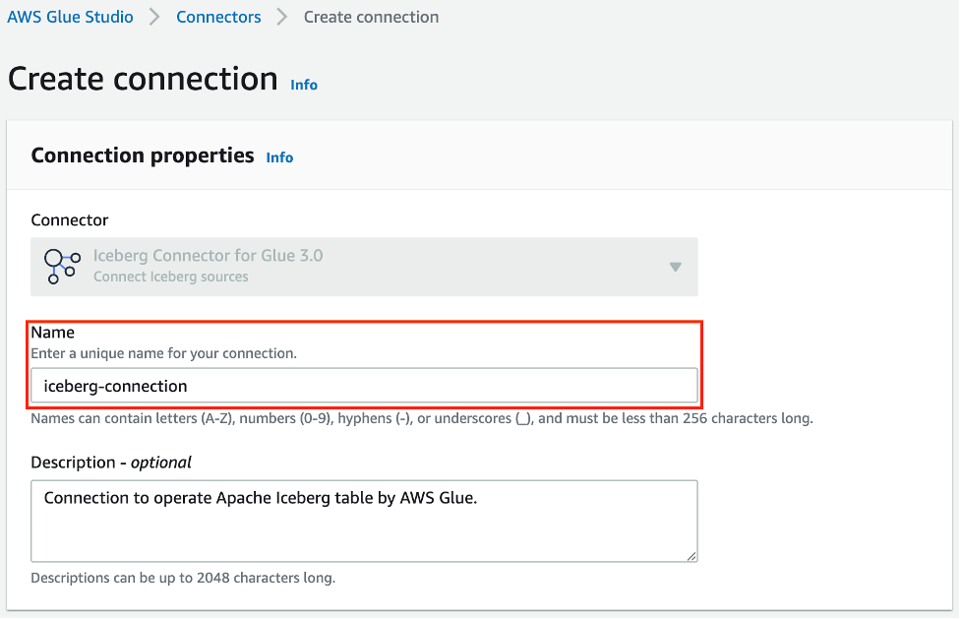Go to AWS Glue Studio breadcrumb

click(x=71, y=17)
